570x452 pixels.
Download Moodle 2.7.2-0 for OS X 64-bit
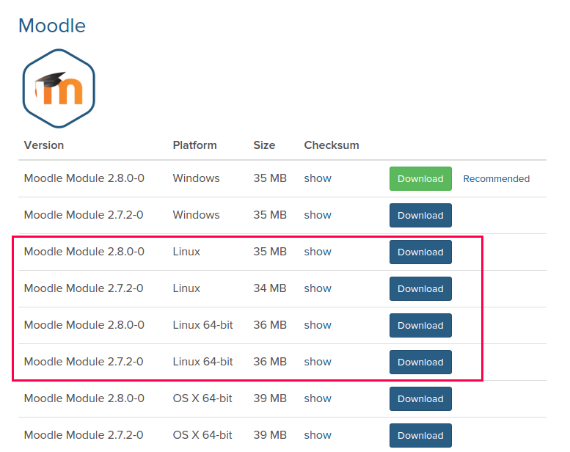pyautogui.click(x=420, y=436)
